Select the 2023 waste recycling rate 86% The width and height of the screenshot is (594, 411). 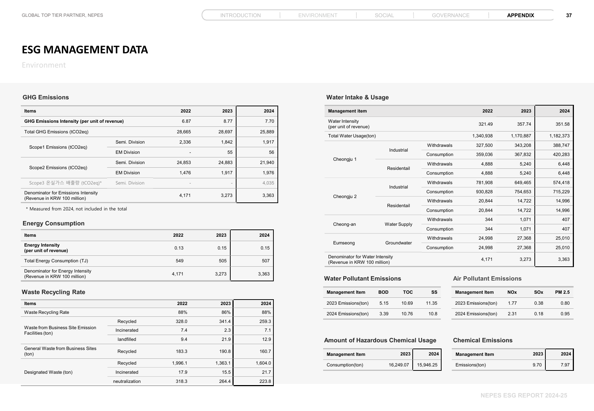[x=226, y=312]
